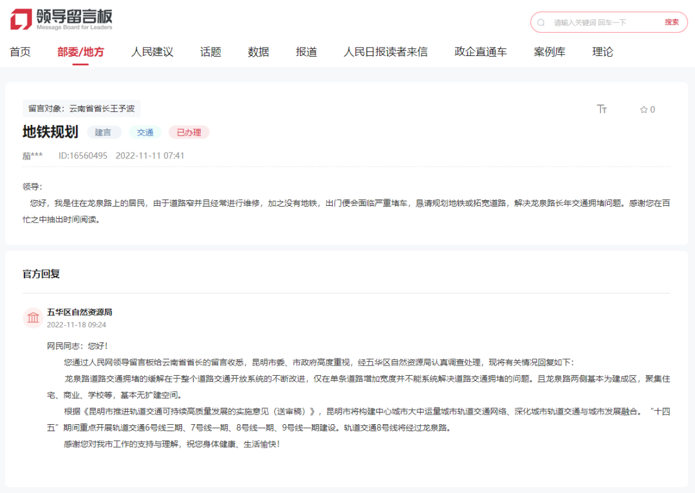The image size is (695, 493).
Task: Click the star favorite icon
Action: pos(643,109)
